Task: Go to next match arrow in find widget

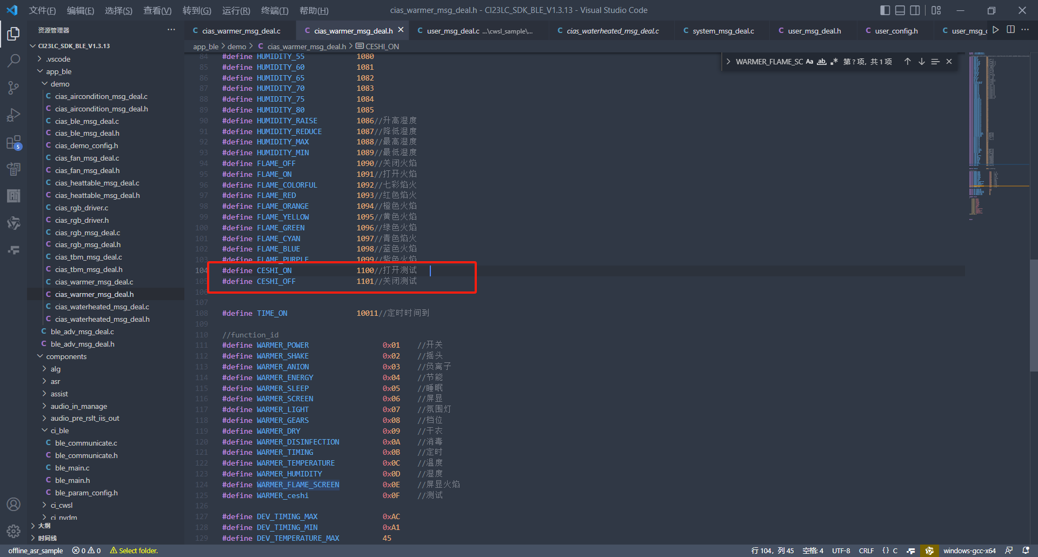Action: point(921,62)
